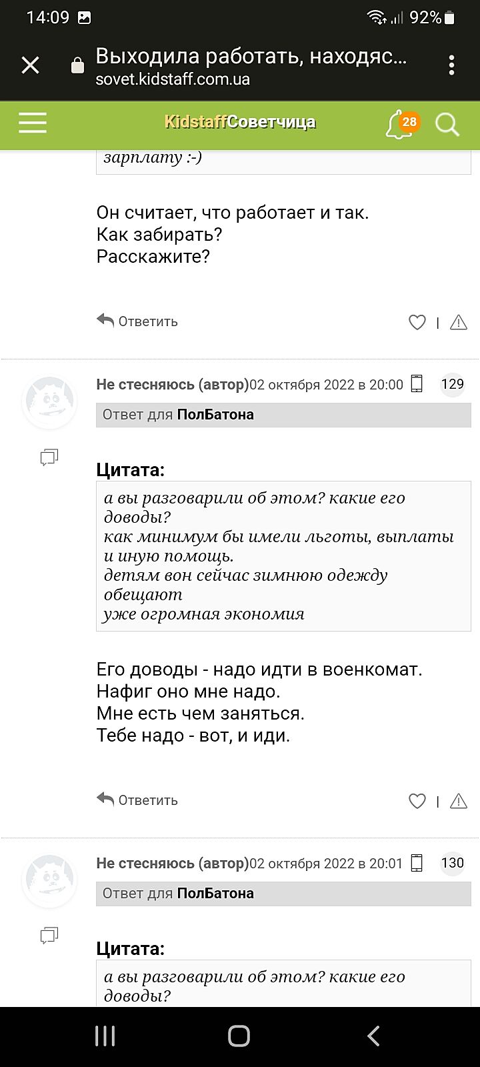Tap the avatar of comment 129's author
Viewport: 480px width, 1067px height.
coord(49,402)
